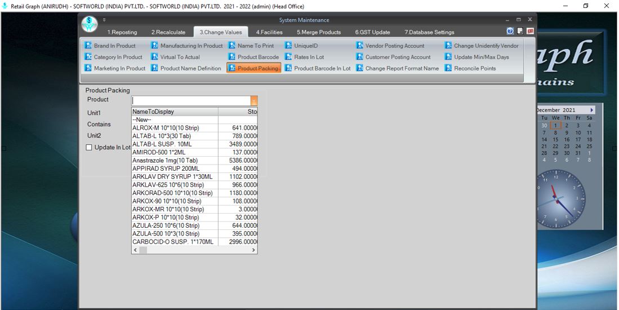Click the round Softworld logo button
Screen dimensions: 619x310
pyautogui.click(x=90, y=24)
